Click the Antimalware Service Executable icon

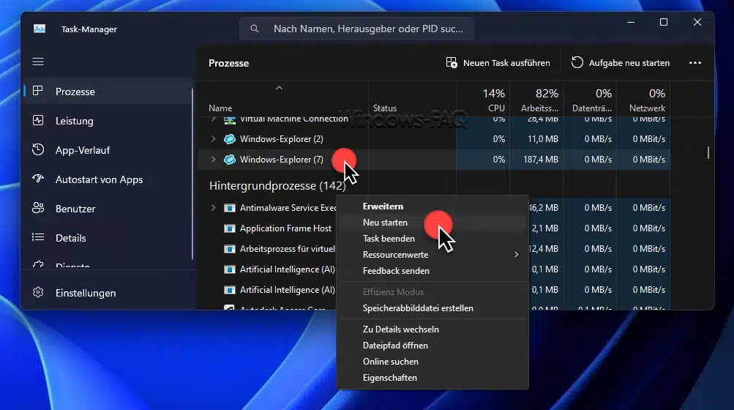pos(229,208)
